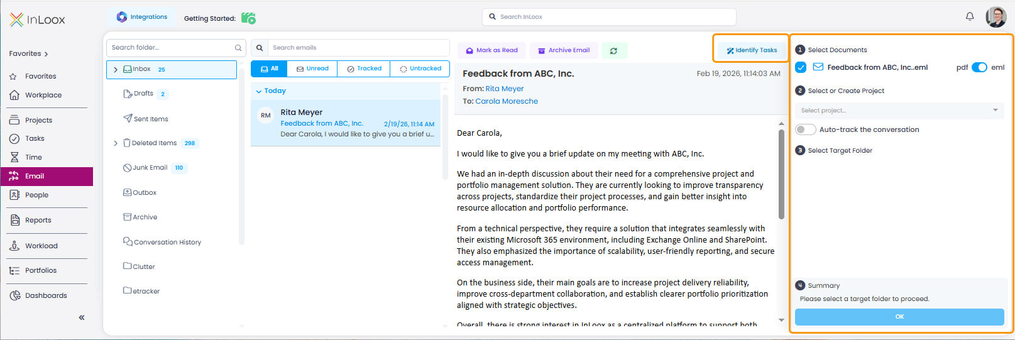Expand the Inbox folder chevron
Viewport: 1015px width, 340px height.
[116, 70]
